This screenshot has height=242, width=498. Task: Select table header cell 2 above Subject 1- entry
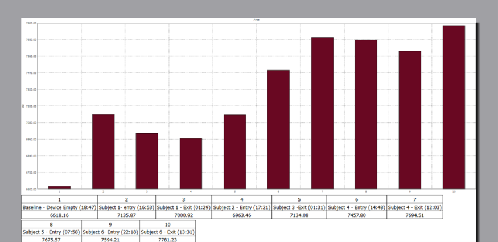click(x=127, y=199)
